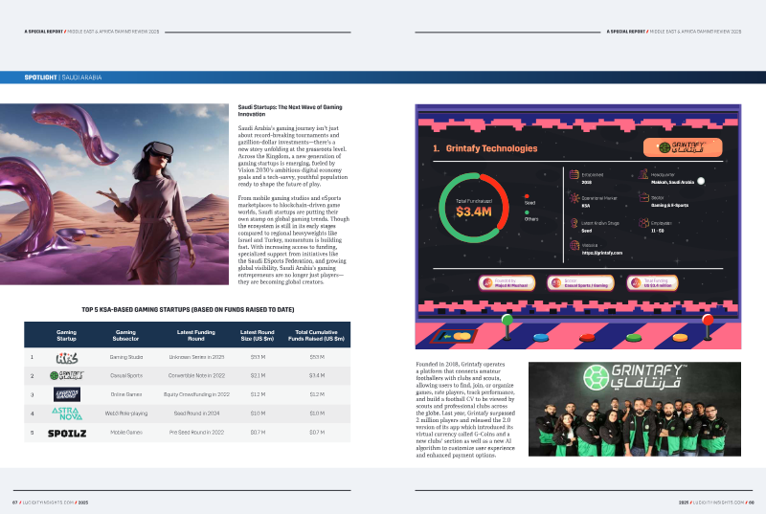Click the briefcase icon beside Sector: Gaming & E-Sports
The height and width of the screenshot is (514, 766).
[x=643, y=197]
